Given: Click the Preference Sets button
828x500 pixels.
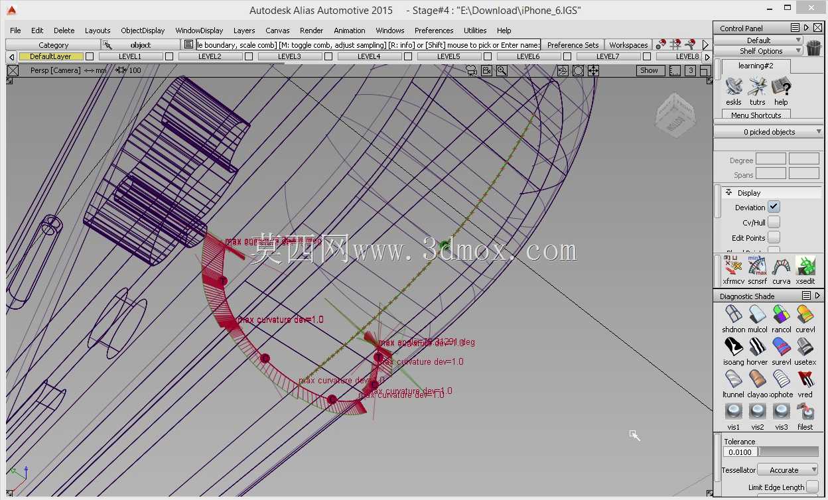Looking at the screenshot, I should (x=573, y=45).
